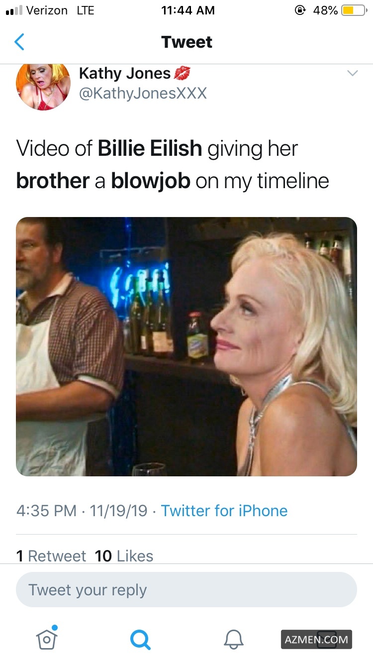Screen dimensions: 373x664
Task: Expand the tweet options chevron
Action: pyautogui.click(x=352, y=73)
